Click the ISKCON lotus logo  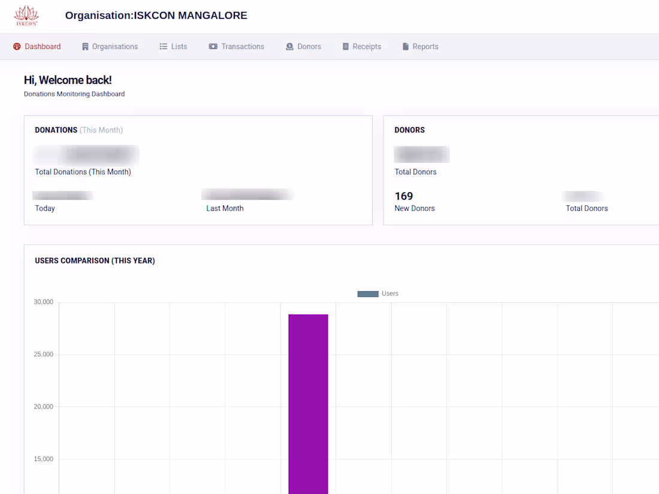pos(26,16)
